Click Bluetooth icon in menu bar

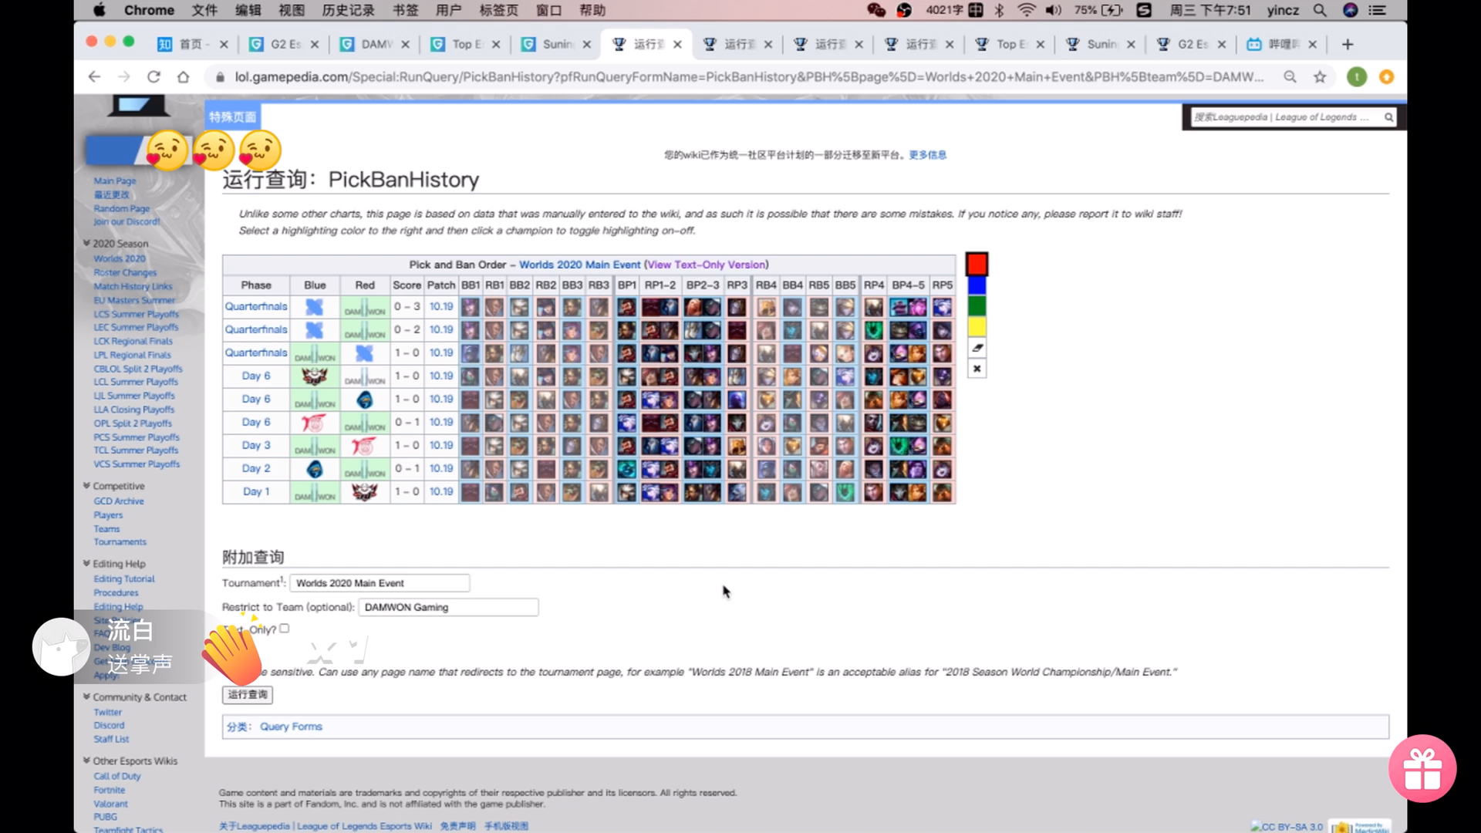pyautogui.click(x=1000, y=10)
